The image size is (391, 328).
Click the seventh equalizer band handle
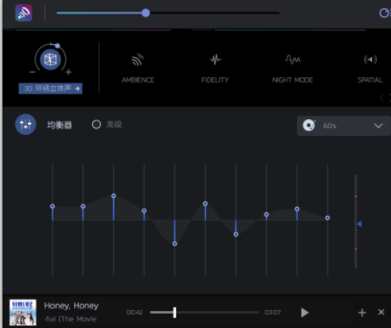click(236, 235)
